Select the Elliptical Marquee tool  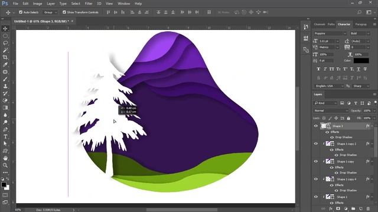(5, 36)
